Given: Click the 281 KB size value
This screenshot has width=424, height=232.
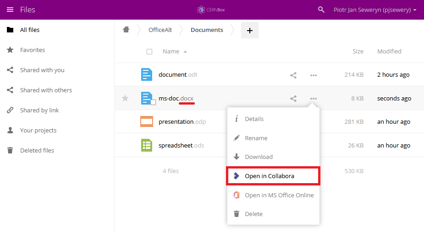Looking at the screenshot, I should pos(354,122).
